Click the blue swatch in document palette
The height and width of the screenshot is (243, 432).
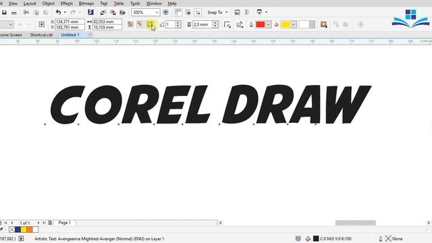[18, 230]
